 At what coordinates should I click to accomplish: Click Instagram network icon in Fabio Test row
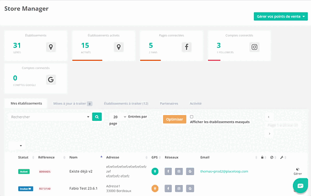(x=179, y=188)
